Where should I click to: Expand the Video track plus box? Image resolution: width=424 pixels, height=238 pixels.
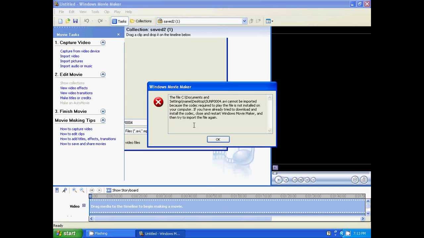[x=84, y=206]
